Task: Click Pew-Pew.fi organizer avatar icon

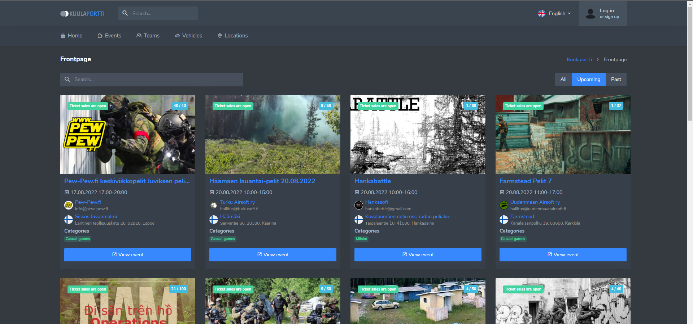Action: coord(69,205)
